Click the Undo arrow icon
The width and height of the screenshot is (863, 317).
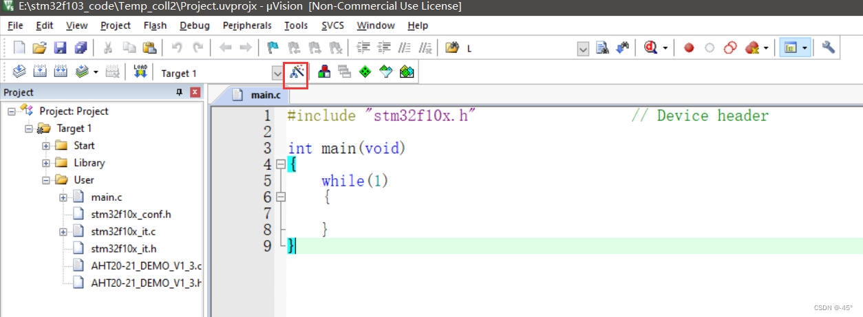177,48
